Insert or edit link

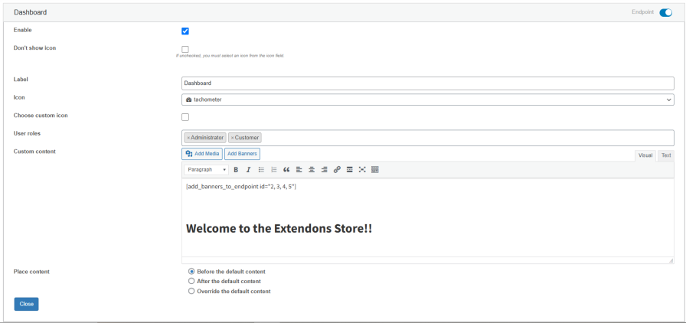coord(337,170)
